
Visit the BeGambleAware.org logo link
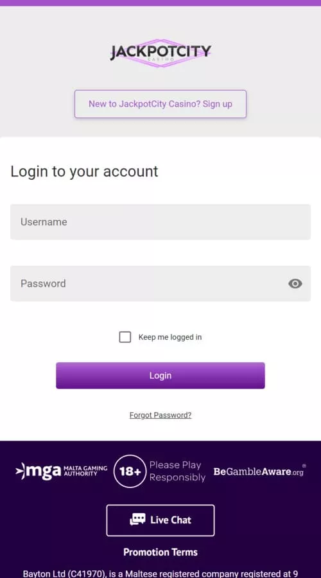(259, 471)
